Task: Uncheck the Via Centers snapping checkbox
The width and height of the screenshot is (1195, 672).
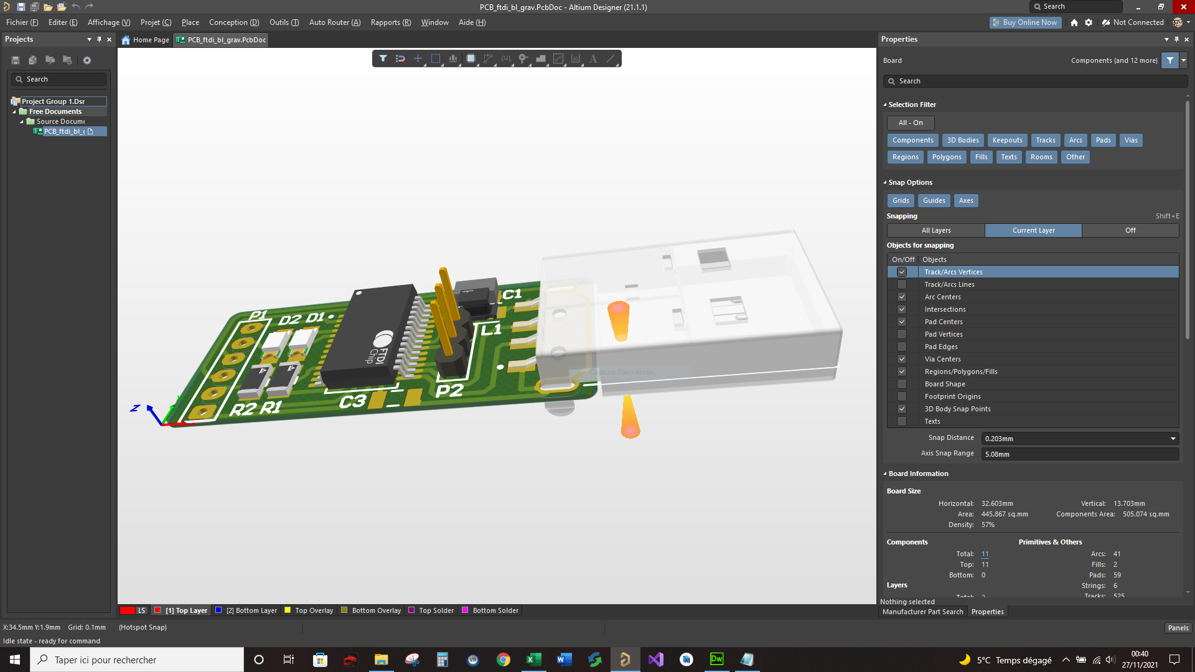Action: (x=901, y=359)
